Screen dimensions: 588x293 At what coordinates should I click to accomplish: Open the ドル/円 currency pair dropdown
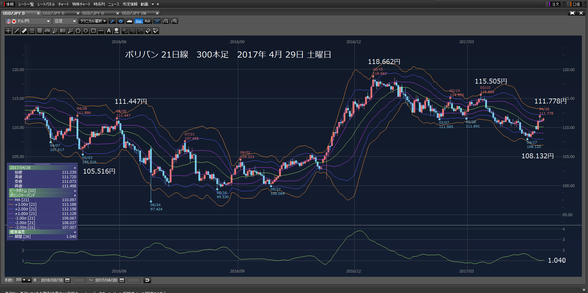point(28,21)
